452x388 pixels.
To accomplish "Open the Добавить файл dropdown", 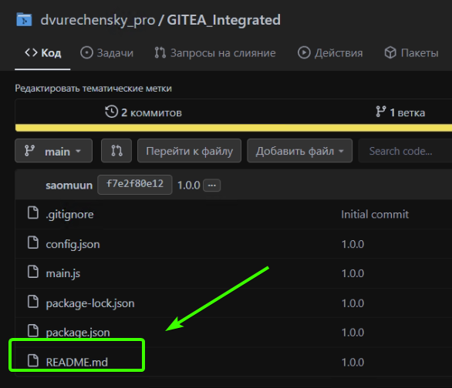I will coord(299,151).
